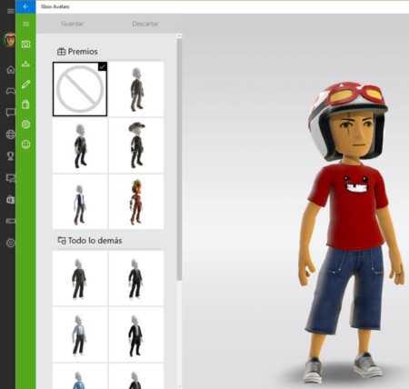Viewport: 409px width, 389px height.
Task: Choose the light blue shirt with suspenders outfit
Action: pos(80,334)
